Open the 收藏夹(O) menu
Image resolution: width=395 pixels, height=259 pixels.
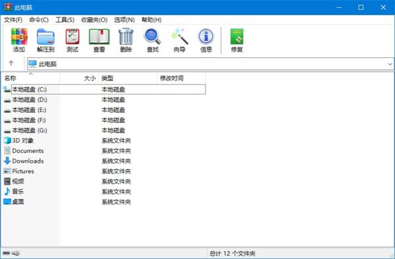coord(94,20)
